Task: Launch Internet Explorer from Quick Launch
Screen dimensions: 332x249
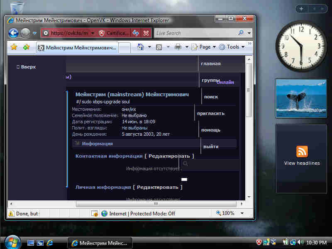Action: [50, 242]
